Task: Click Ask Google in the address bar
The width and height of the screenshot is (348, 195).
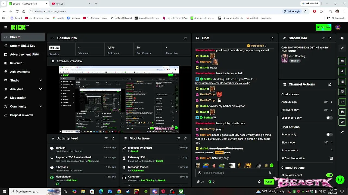Action: (292, 11)
